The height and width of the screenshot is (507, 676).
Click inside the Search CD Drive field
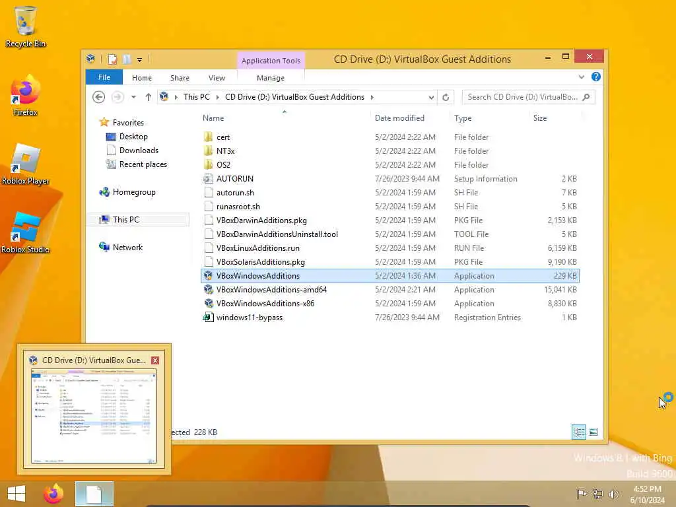[523, 97]
